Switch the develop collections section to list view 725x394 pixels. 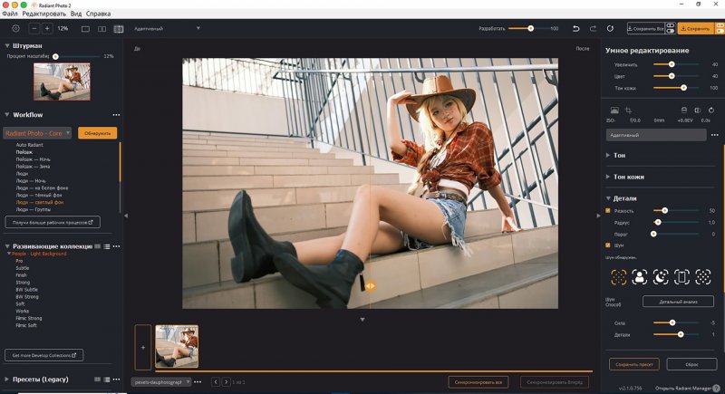(x=107, y=246)
